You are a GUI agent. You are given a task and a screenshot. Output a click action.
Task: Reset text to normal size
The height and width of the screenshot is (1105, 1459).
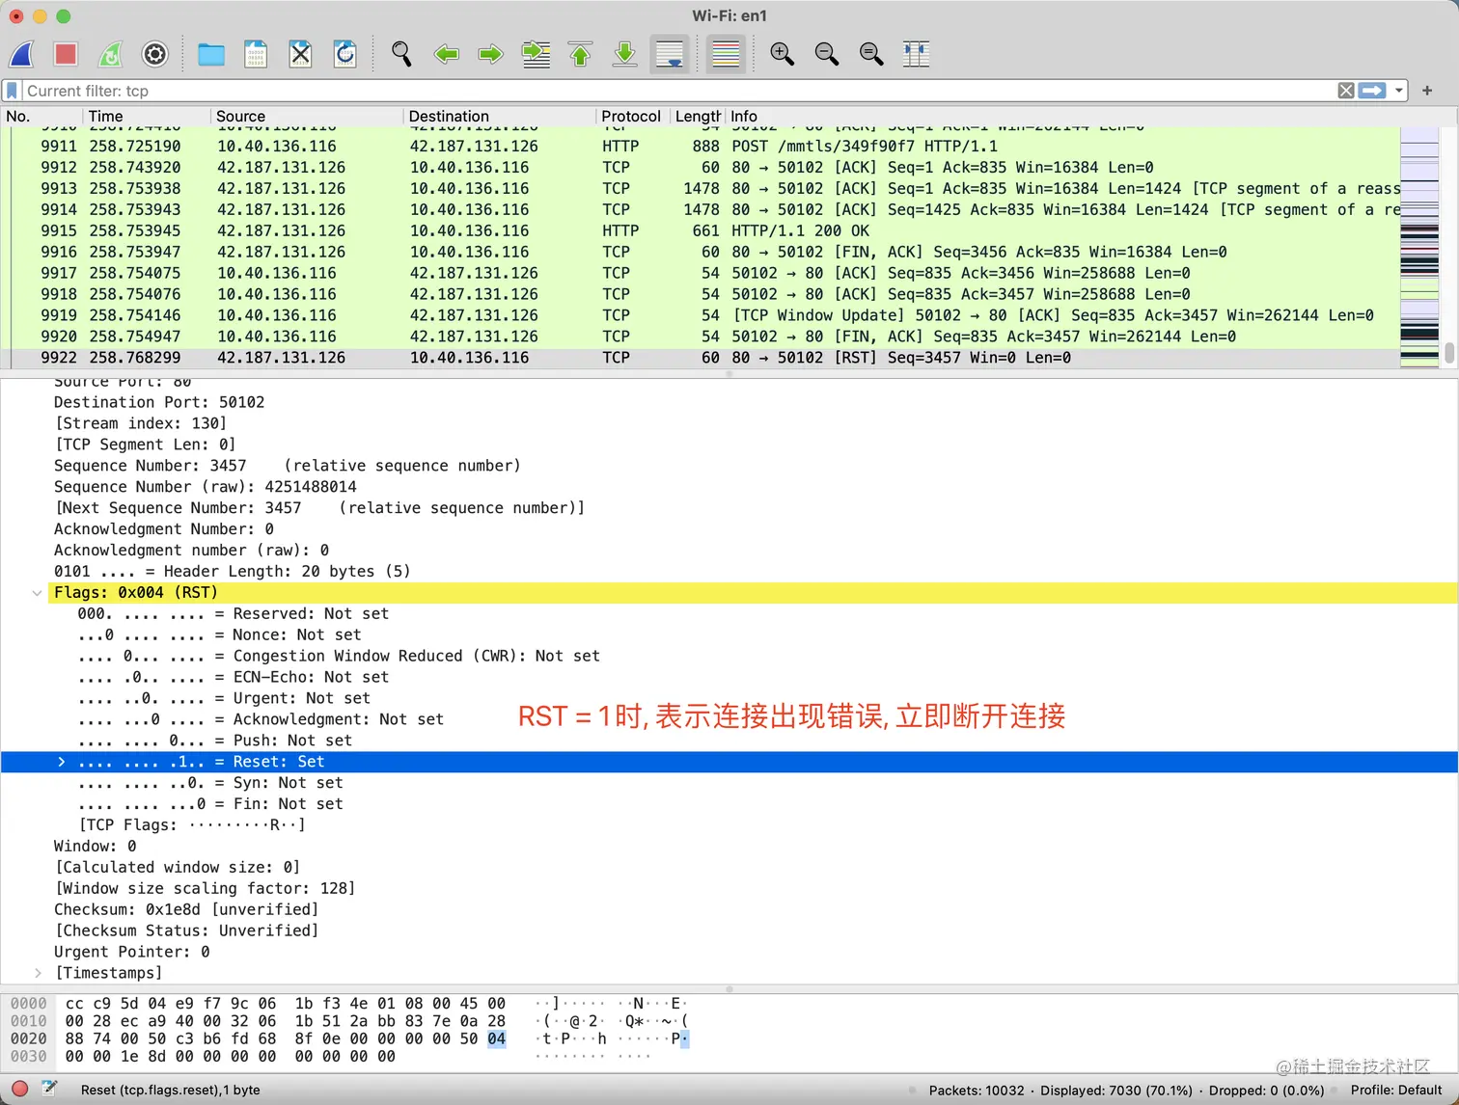coord(870,54)
